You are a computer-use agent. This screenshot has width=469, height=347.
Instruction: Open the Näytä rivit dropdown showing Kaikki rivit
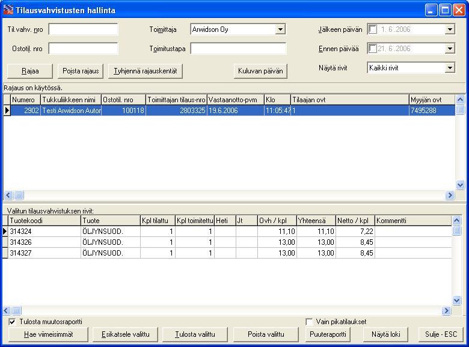tap(450, 68)
